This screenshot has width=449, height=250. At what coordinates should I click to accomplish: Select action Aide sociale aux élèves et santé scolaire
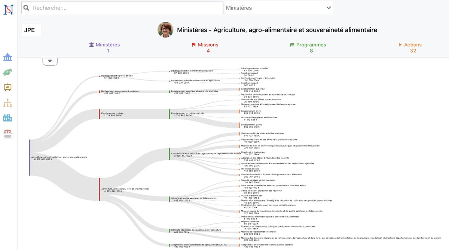261,100
